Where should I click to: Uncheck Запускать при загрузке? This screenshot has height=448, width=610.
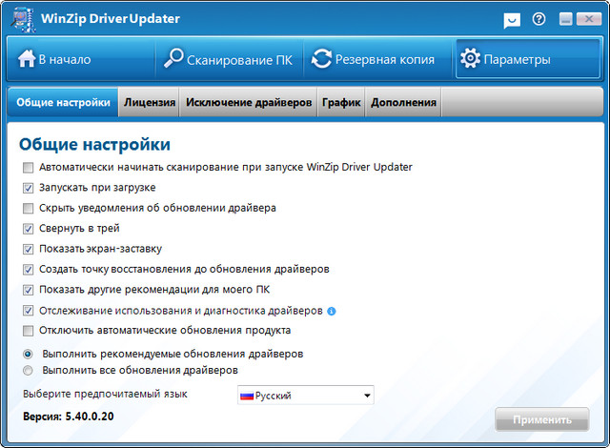coord(29,188)
